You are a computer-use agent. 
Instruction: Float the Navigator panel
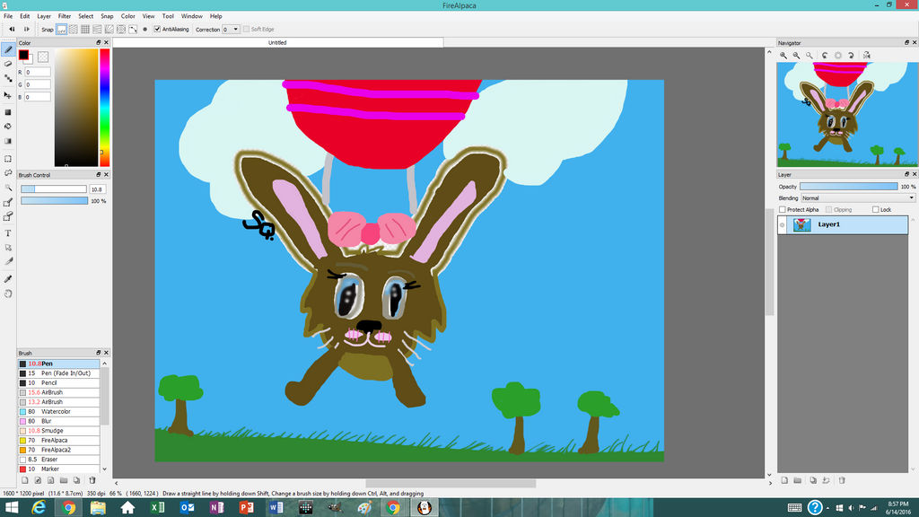pos(906,43)
